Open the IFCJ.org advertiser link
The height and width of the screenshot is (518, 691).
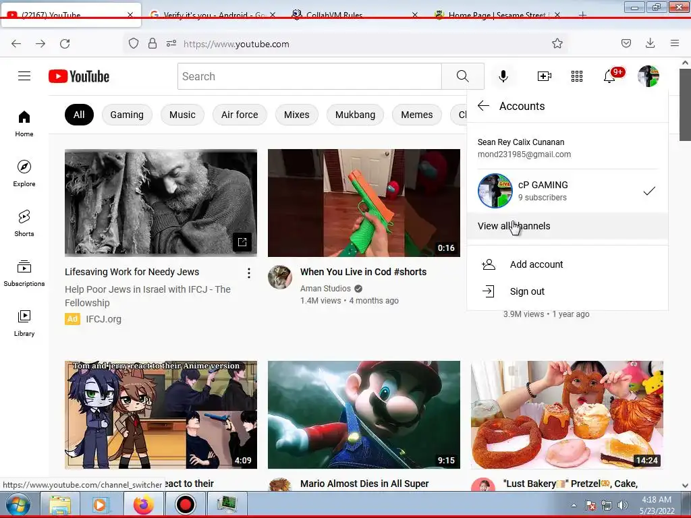click(x=103, y=319)
